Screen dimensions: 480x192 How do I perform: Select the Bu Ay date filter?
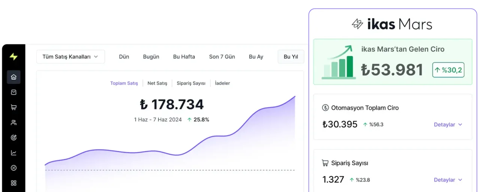click(256, 57)
